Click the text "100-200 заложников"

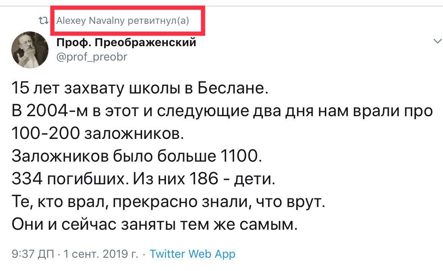coord(98,134)
